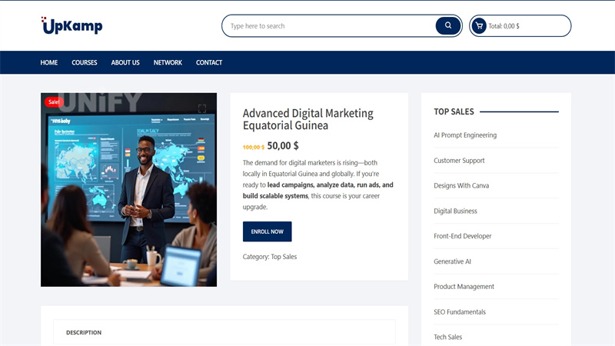Open the Top Sales category link
This screenshot has height=346, width=615.
coord(284,257)
